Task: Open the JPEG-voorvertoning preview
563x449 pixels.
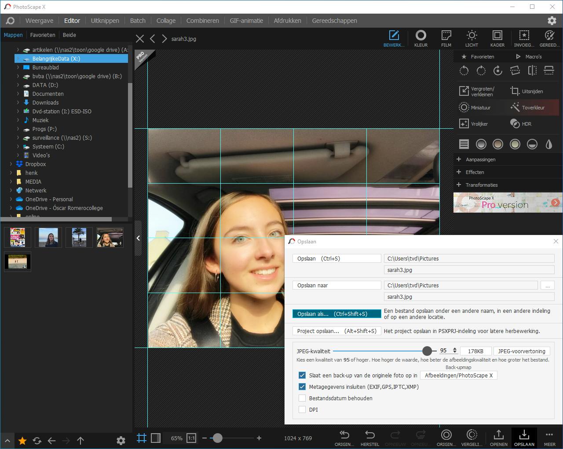Action: pos(522,351)
